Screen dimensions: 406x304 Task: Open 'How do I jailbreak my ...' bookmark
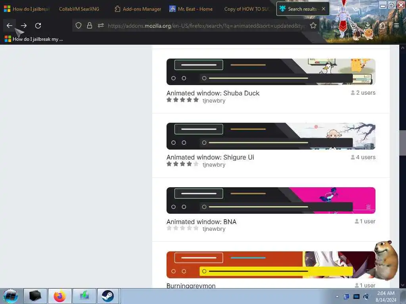(x=34, y=39)
